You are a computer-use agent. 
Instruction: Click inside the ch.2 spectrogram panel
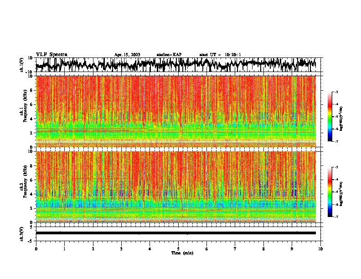(176, 187)
